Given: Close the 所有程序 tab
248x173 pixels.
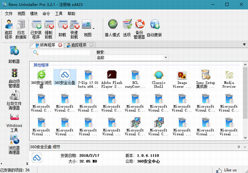Looking at the screenshot, I should pos(60,45).
